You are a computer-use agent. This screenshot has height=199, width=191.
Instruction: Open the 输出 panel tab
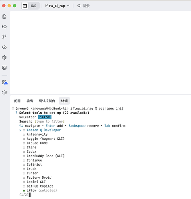[x=30, y=101]
